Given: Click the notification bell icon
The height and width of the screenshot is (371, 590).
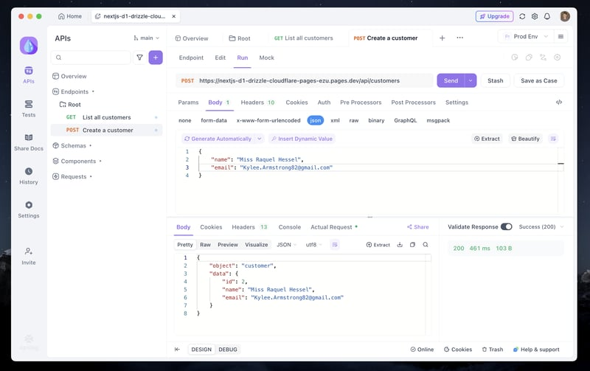Looking at the screenshot, I should click(547, 16).
